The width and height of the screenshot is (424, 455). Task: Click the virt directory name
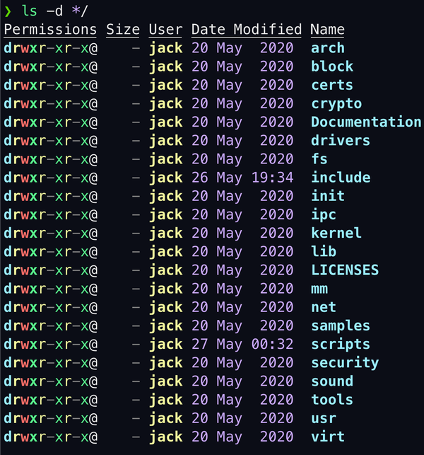coord(327,437)
